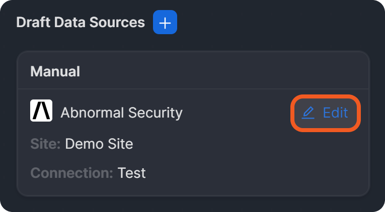Click empty header area right of Manual
Image resolution: width=385 pixels, height=212 pixels.
pos(226,71)
